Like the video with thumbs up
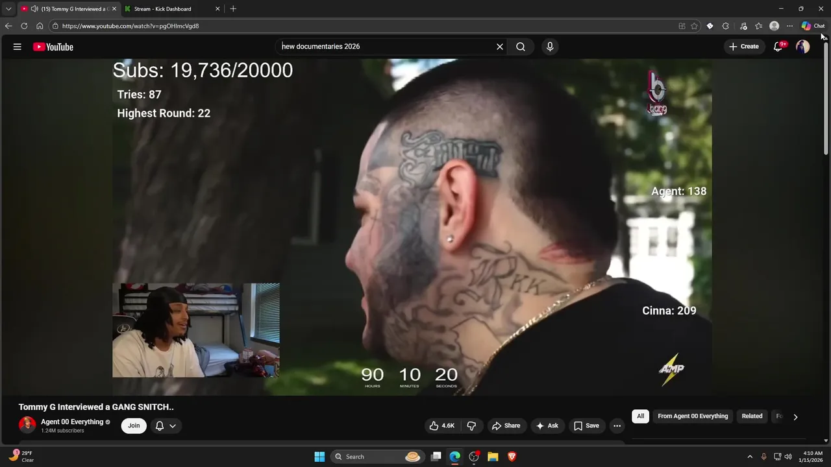This screenshot has width=831, height=467. (x=441, y=425)
